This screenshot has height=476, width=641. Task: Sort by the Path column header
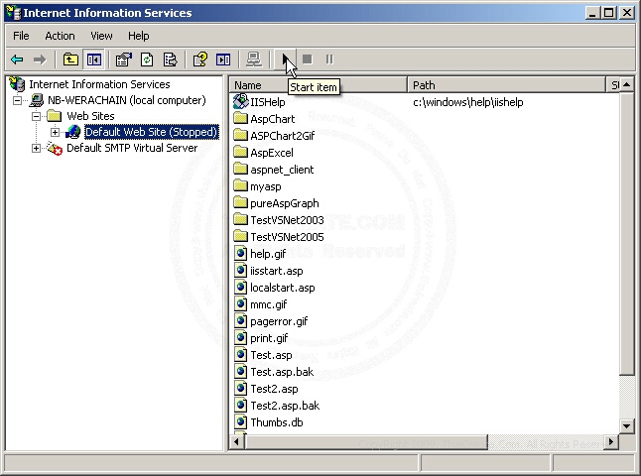pos(506,85)
